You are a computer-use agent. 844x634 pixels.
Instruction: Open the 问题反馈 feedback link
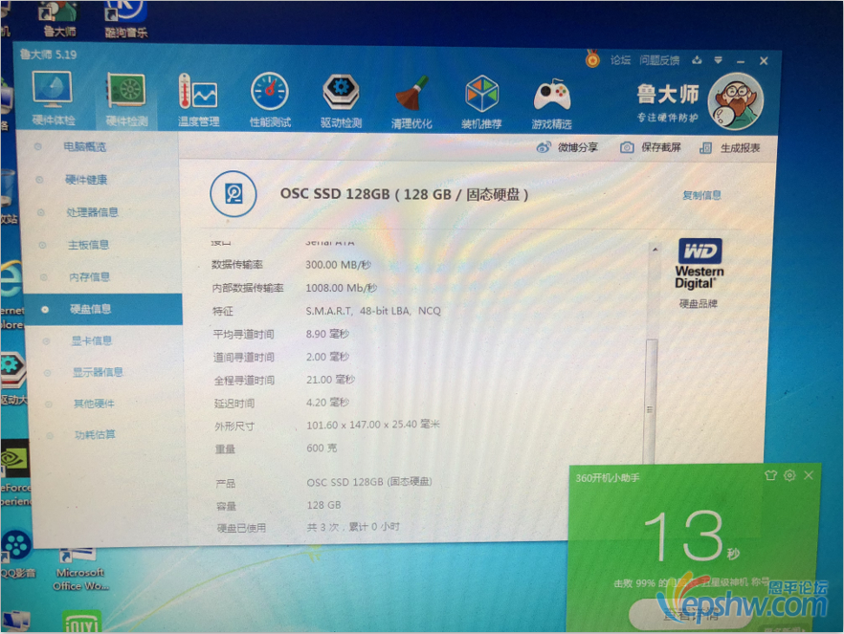(659, 60)
